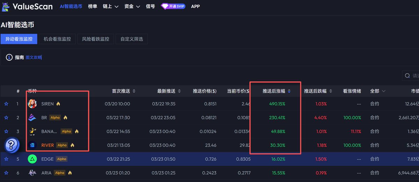The image size is (419, 182).
Task: Click the BANA coin logo icon
Action: click(x=32, y=131)
